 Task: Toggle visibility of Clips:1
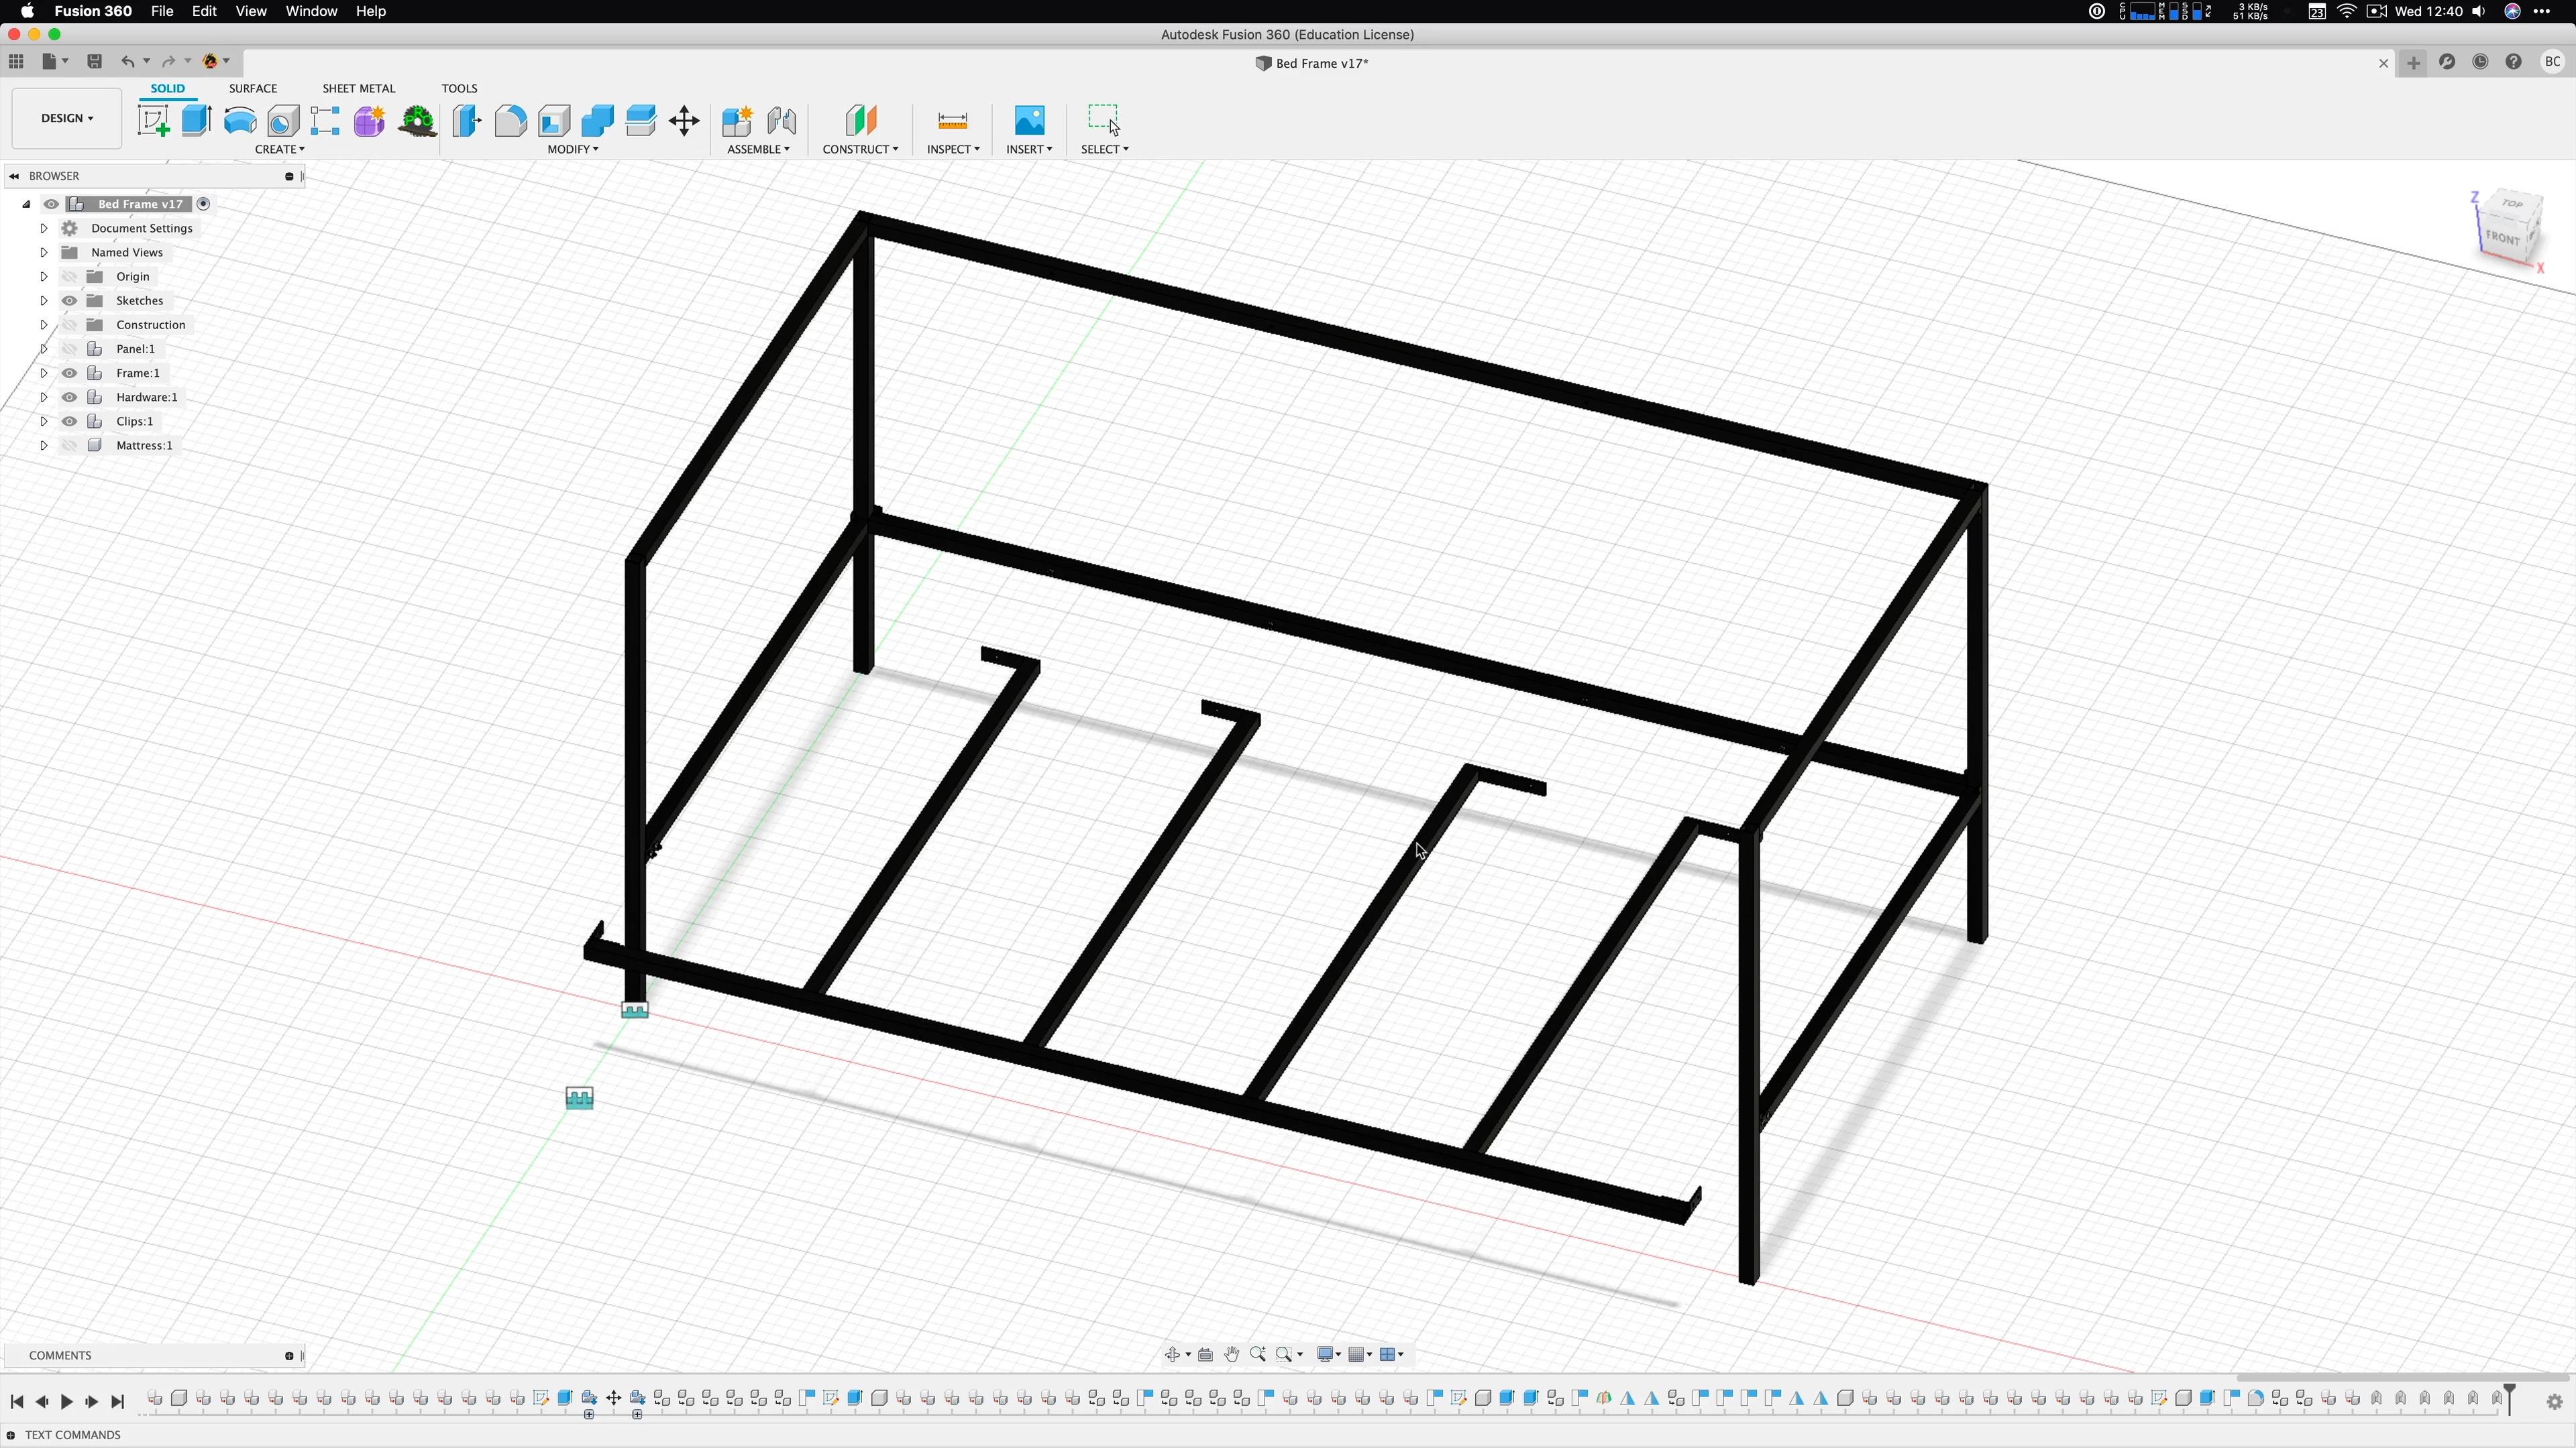[69, 421]
